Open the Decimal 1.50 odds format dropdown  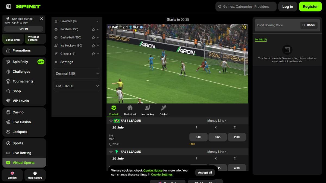coord(77,73)
